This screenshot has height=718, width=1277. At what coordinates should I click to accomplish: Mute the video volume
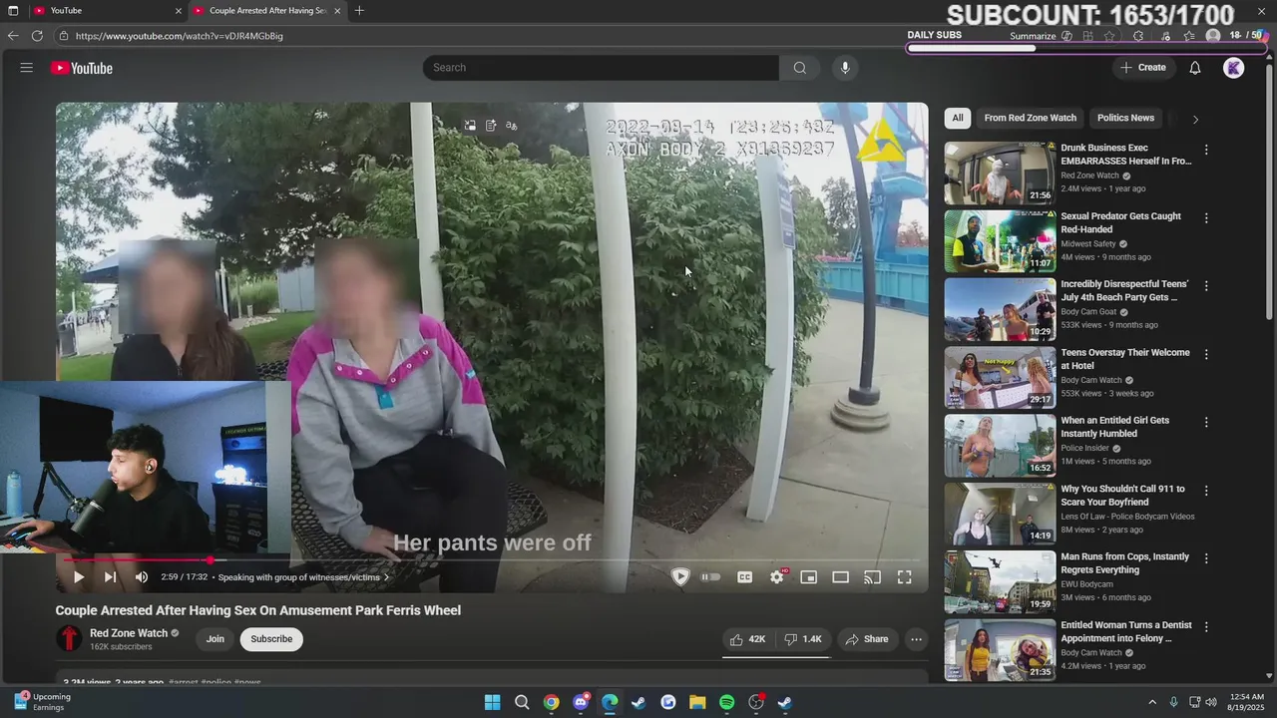point(142,577)
